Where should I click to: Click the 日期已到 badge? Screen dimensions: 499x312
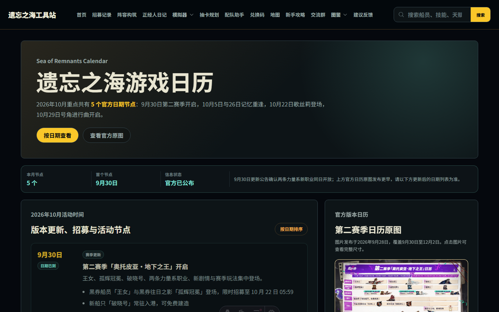pos(48,266)
